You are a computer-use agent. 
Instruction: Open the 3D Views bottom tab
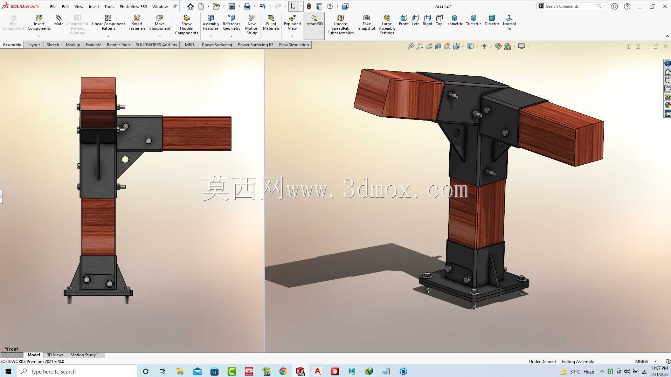click(x=55, y=355)
